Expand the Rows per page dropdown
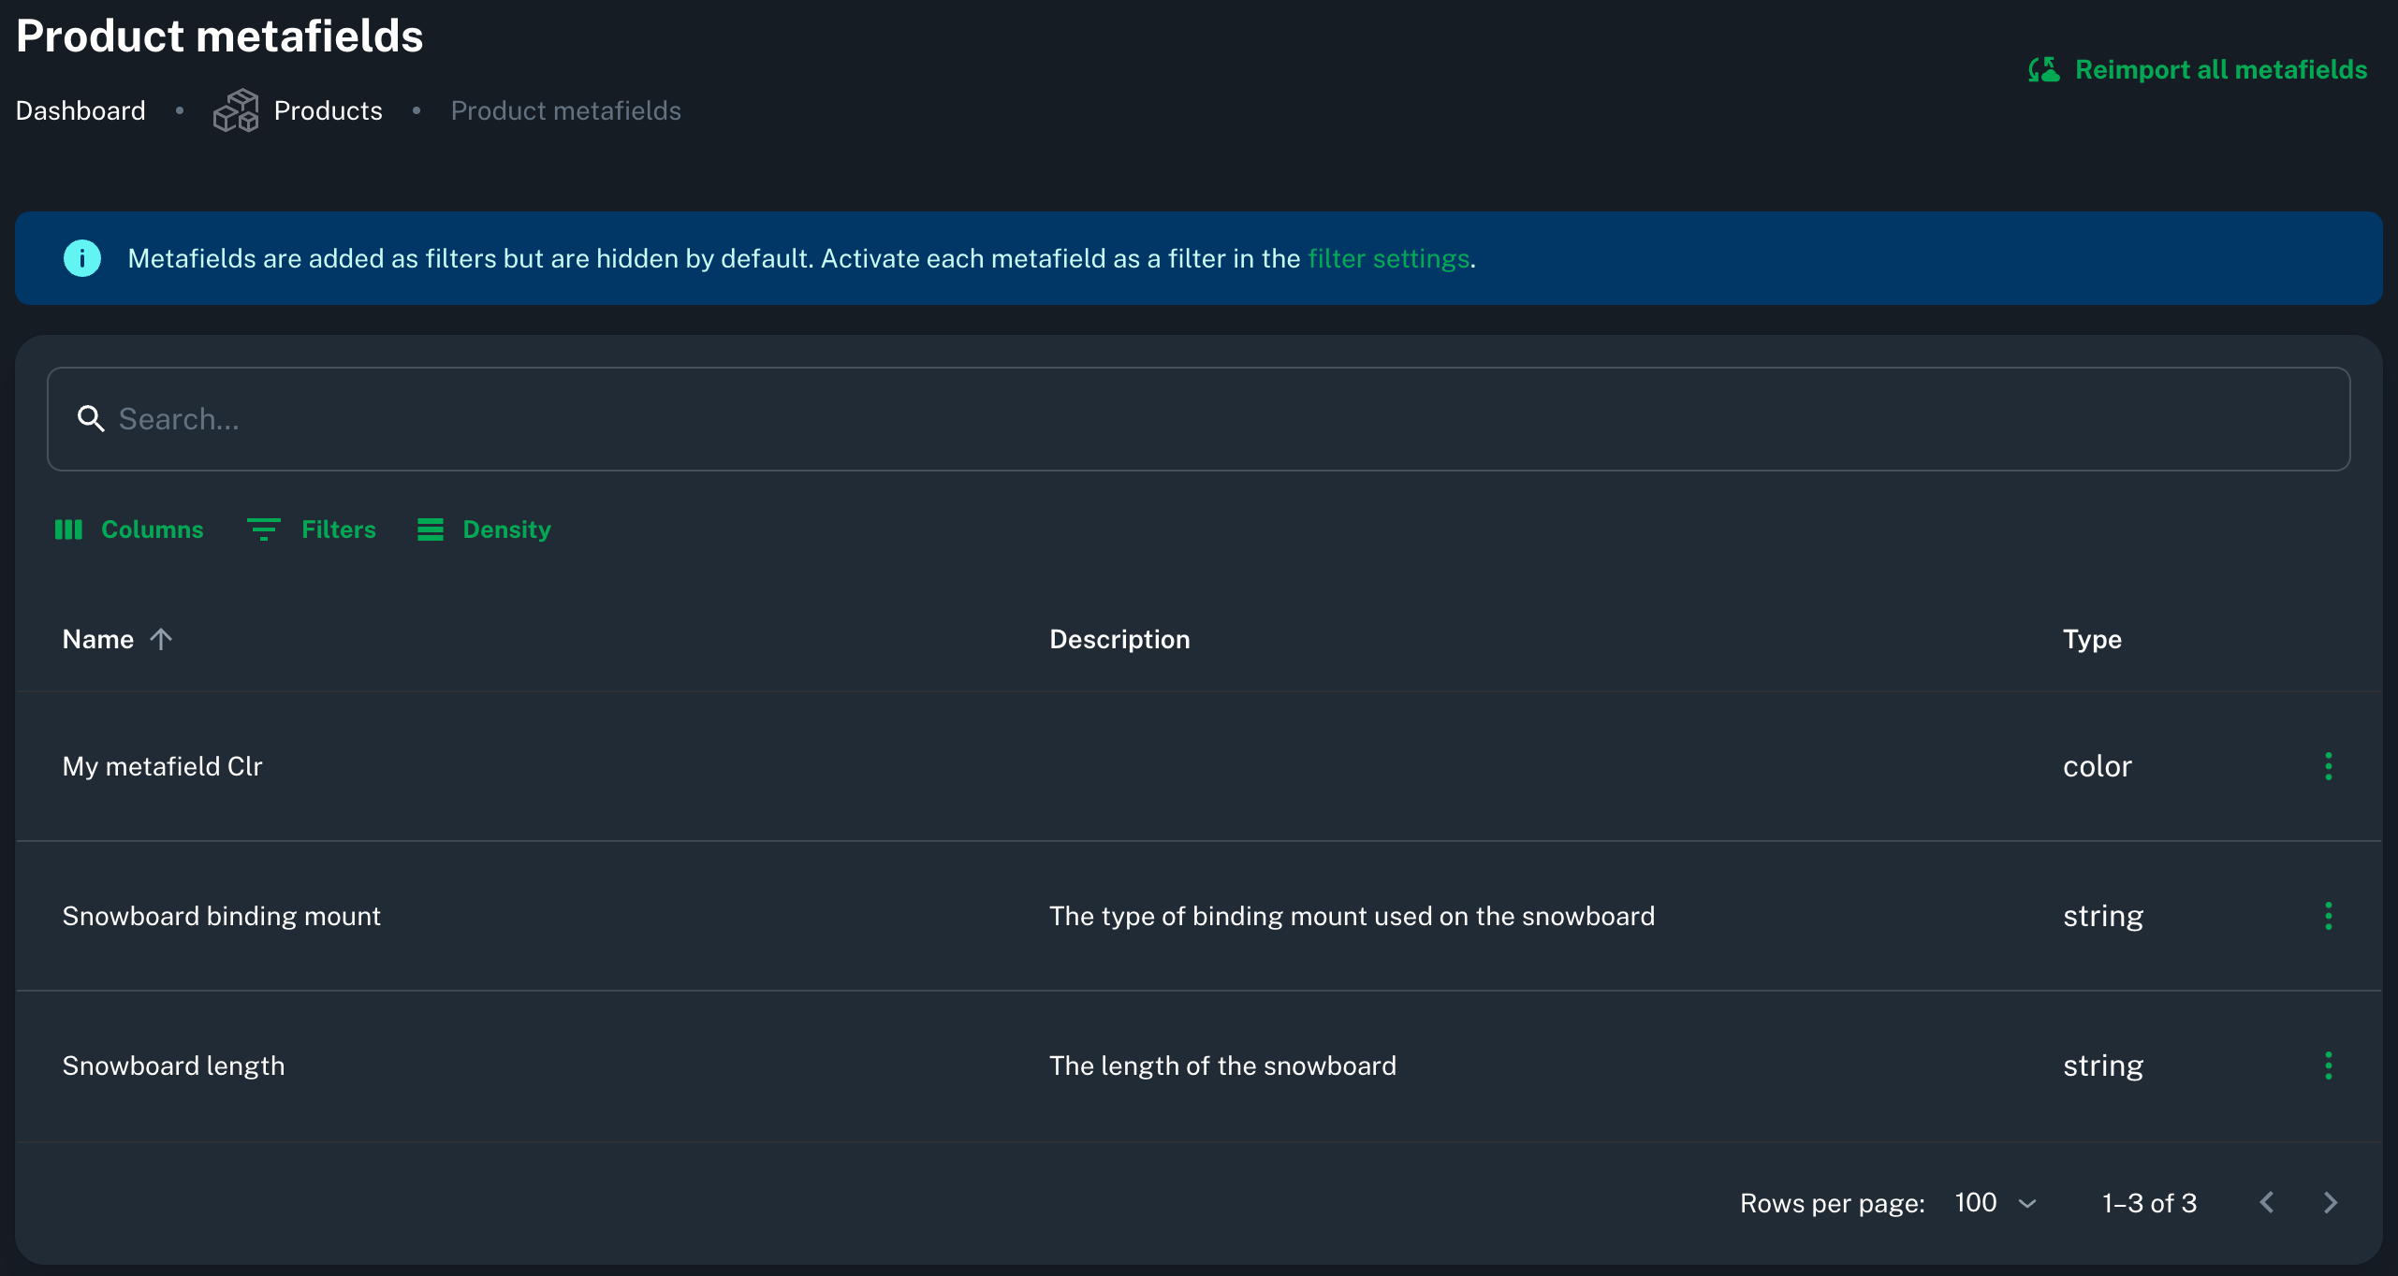Viewport: 2398px width, 1276px height. point(1996,1203)
